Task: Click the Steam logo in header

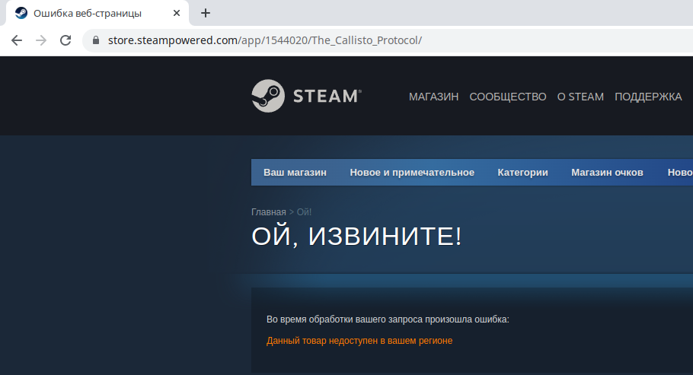Action: tap(306, 96)
